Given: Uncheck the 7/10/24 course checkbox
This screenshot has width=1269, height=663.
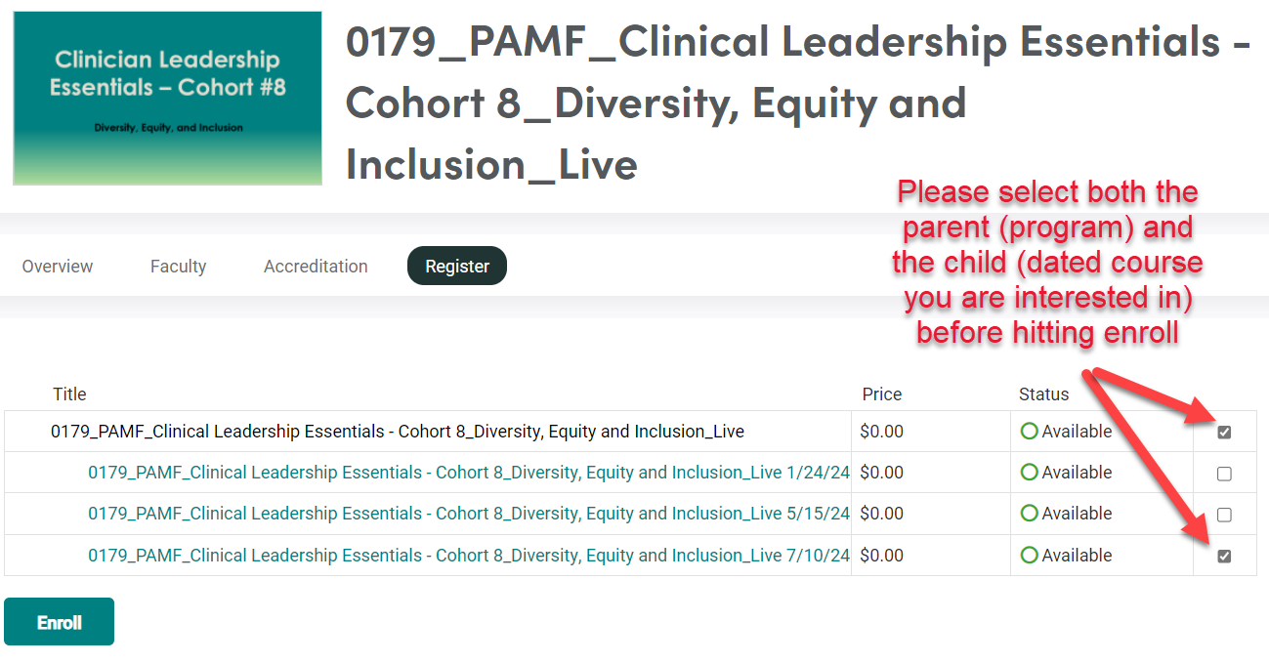Looking at the screenshot, I should (x=1224, y=557).
